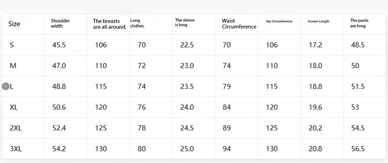The image size is (388, 163).
Task: Select the XL size row label
Action: pos(14,107)
